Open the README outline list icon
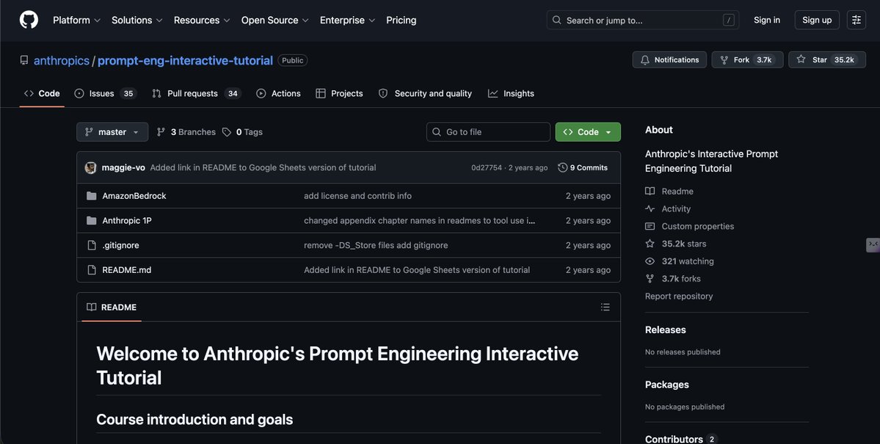Screen dimensions: 880x444 coord(605,307)
